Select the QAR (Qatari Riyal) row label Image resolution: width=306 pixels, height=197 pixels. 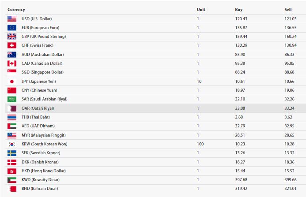(38, 108)
